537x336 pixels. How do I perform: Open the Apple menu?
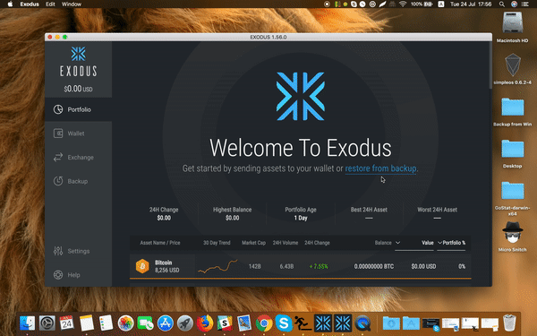(x=10, y=4)
